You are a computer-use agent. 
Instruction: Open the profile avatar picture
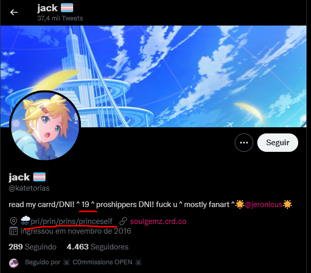click(x=45, y=126)
